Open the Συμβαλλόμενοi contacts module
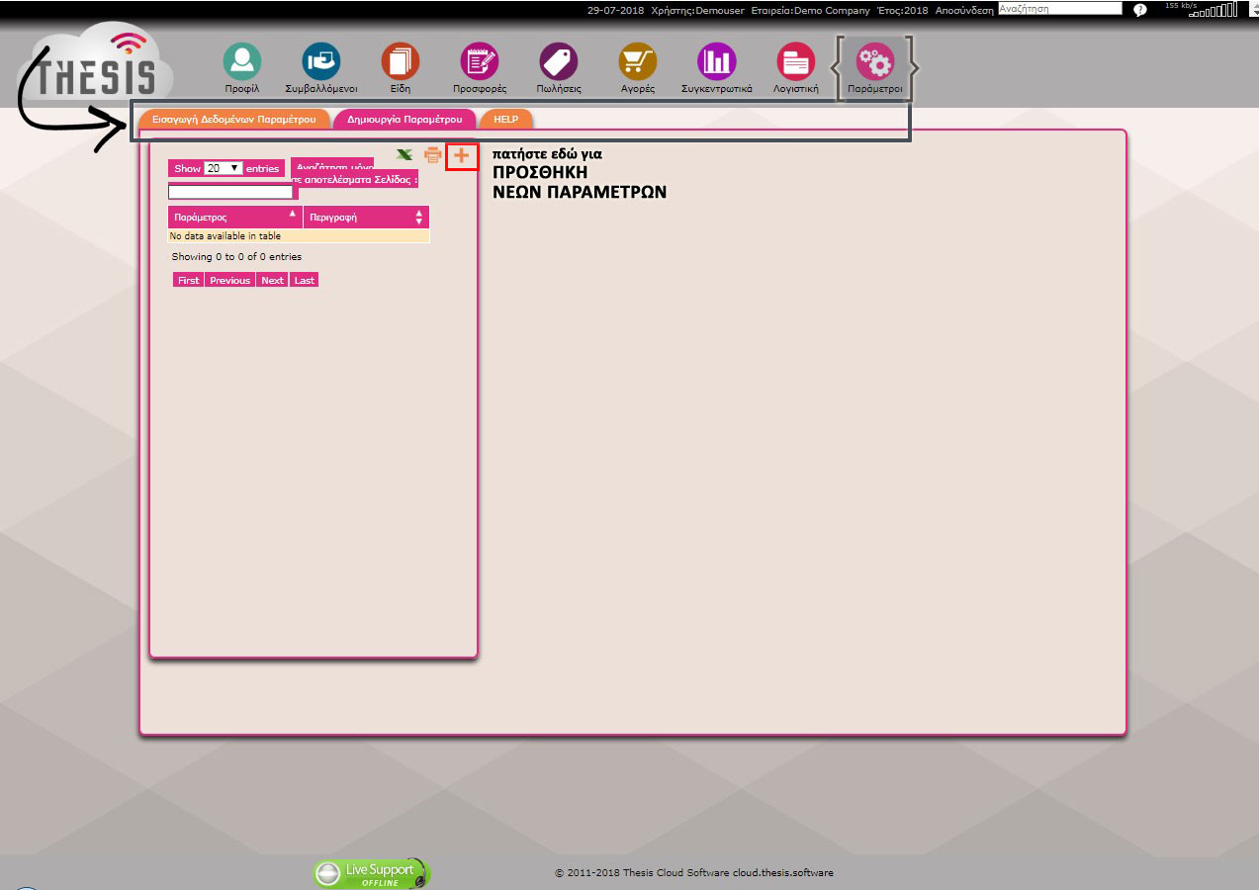This screenshot has width=1259, height=890. (321, 62)
